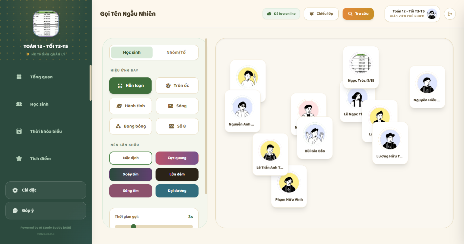
Task: Apply the Xoáy tím stage background
Action: [x=131, y=174]
